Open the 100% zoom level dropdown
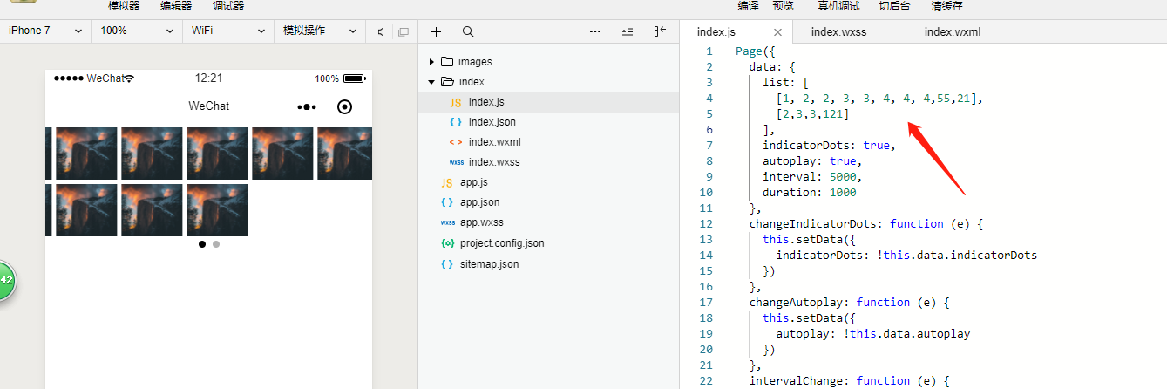The image size is (1167, 389). (x=137, y=31)
